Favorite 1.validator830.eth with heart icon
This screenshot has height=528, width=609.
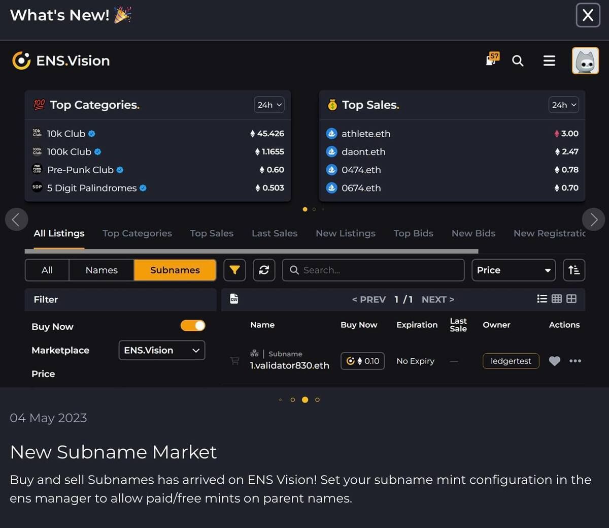(x=555, y=361)
